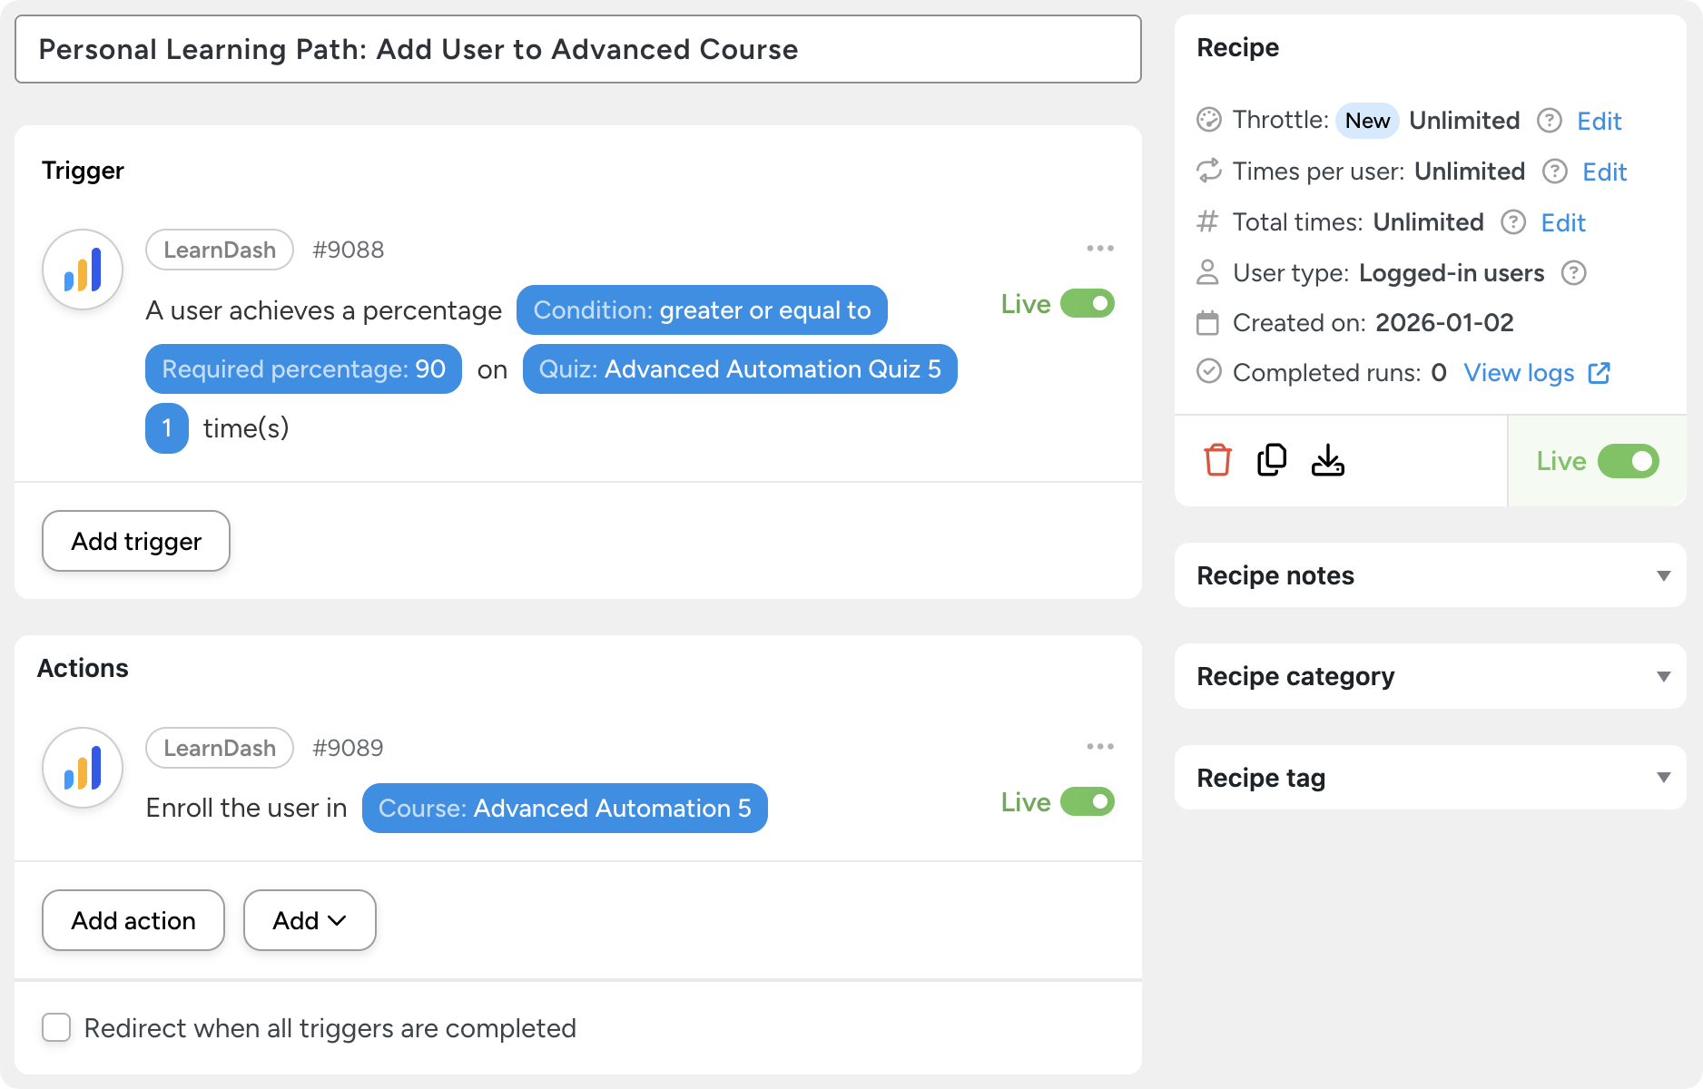The height and width of the screenshot is (1089, 1703).
Task: Disable the enroll action Live switch
Action: (x=1087, y=802)
